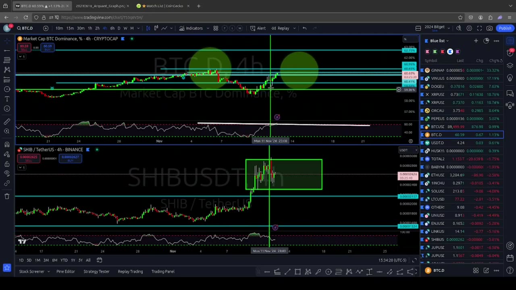Select the green flag list
The height and width of the screenshot is (290, 516).
(x=435, y=52)
